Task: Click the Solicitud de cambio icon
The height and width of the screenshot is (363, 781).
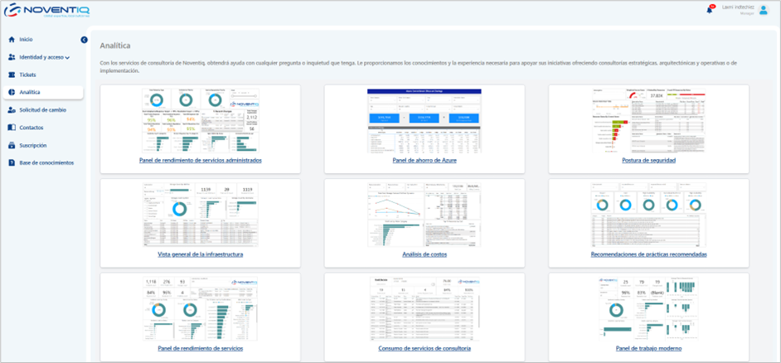Action: (x=12, y=110)
